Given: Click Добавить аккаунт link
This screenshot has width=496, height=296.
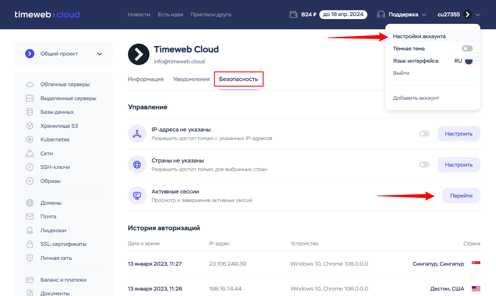Looking at the screenshot, I should coord(416,98).
